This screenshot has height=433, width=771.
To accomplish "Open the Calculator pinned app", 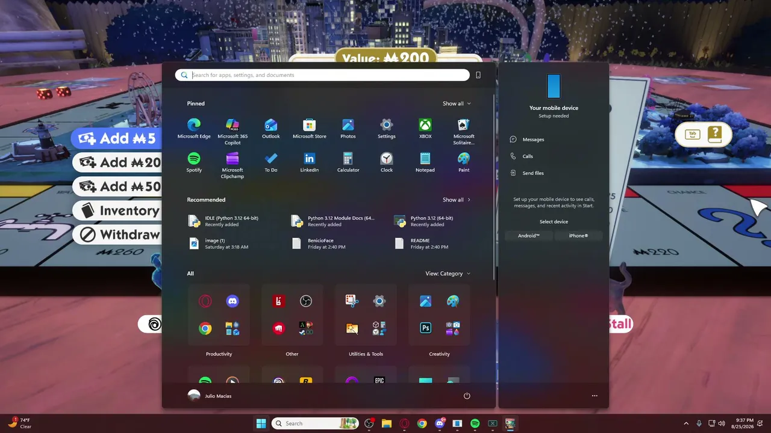I will [348, 162].
